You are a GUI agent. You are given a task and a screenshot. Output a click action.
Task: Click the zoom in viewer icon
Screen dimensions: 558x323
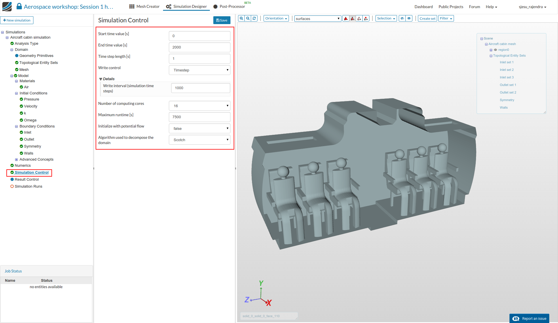[x=241, y=18]
